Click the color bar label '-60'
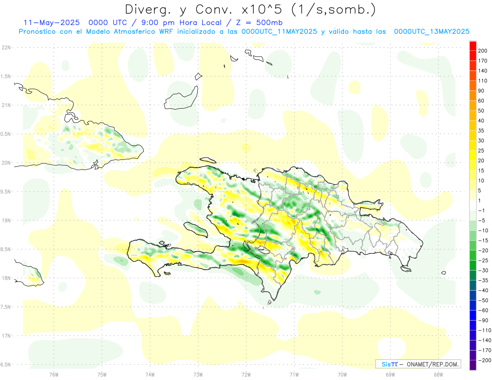This screenshot has width=492, height=380. pos(483,310)
